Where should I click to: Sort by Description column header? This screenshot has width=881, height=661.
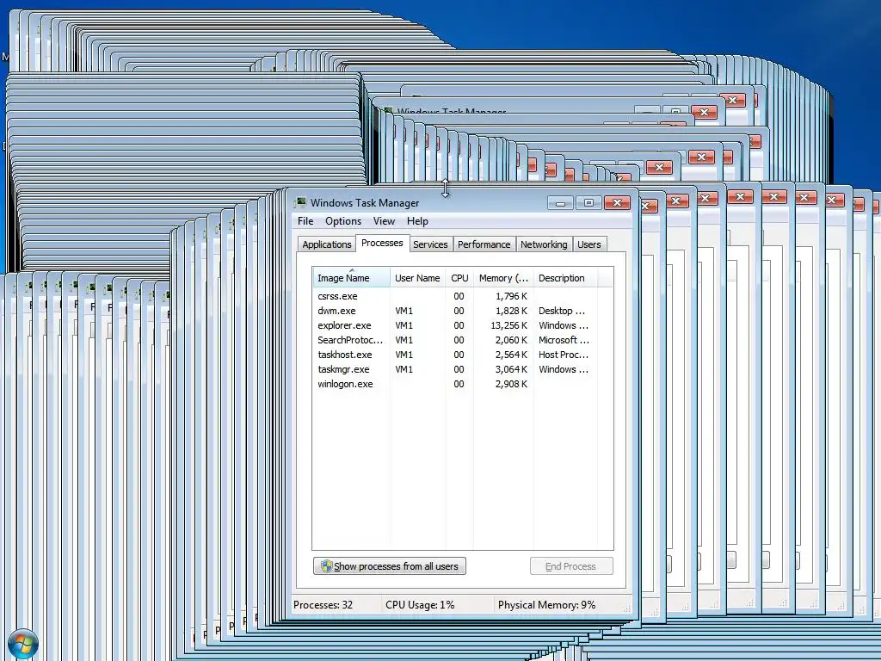click(x=565, y=278)
